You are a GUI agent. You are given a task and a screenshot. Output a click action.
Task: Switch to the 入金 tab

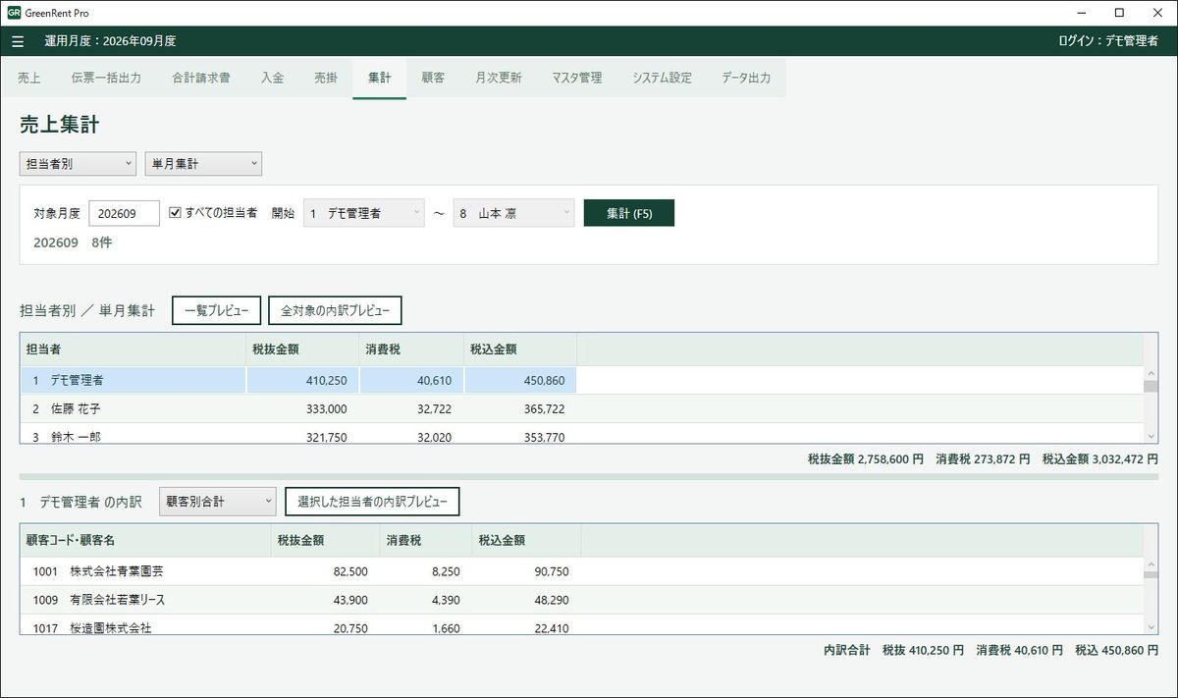[x=273, y=78]
